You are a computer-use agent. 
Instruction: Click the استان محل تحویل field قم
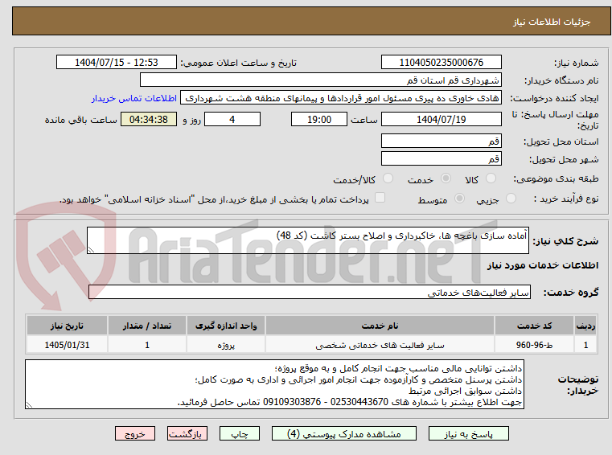click(x=441, y=141)
